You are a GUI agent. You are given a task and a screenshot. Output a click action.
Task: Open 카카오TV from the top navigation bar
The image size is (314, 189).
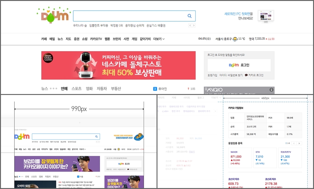click(96, 39)
